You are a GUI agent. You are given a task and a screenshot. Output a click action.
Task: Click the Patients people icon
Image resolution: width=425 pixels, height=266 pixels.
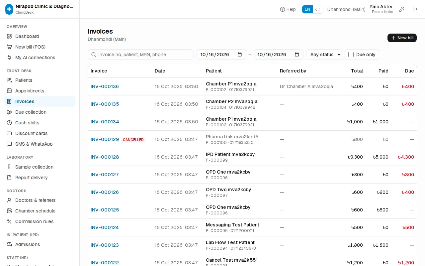pos(9,80)
